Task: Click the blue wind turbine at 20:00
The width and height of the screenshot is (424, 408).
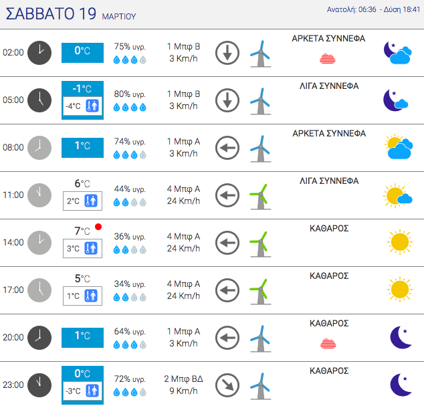Action: pyautogui.click(x=260, y=339)
